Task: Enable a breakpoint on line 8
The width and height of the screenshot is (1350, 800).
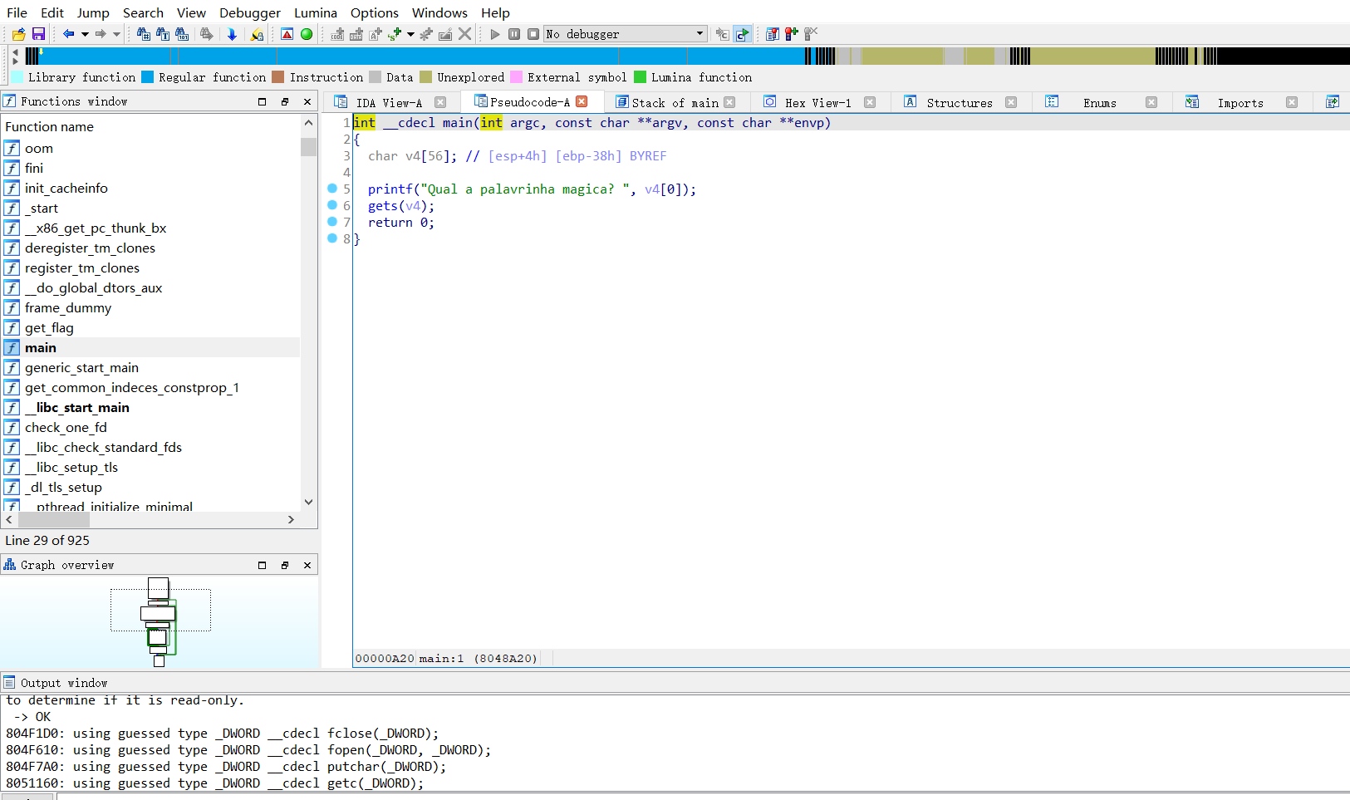Action: coord(332,238)
